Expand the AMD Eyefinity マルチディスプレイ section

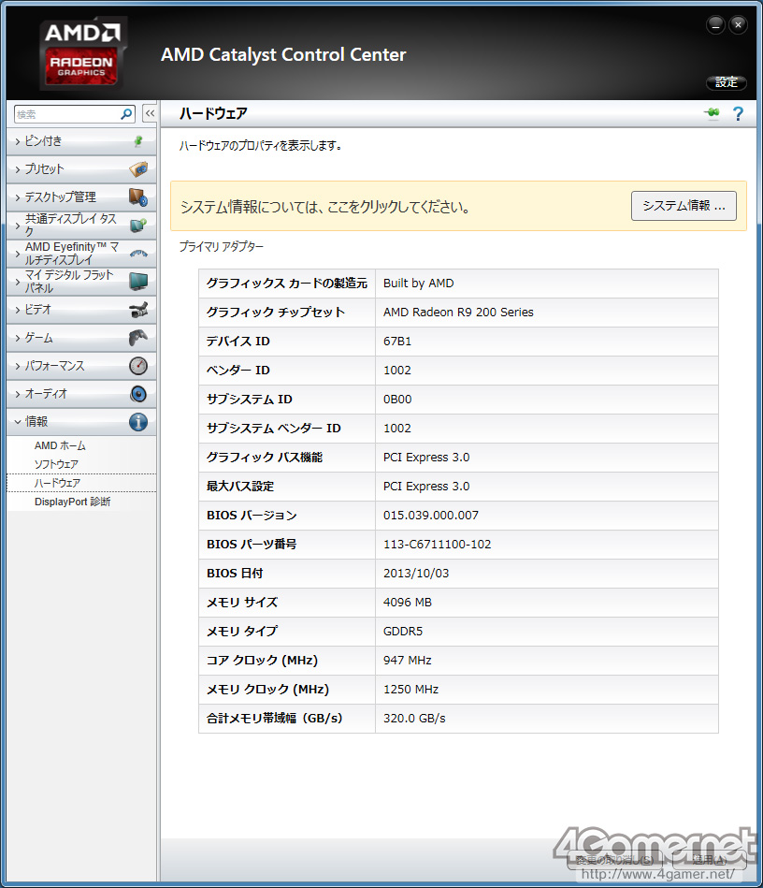tap(70, 254)
